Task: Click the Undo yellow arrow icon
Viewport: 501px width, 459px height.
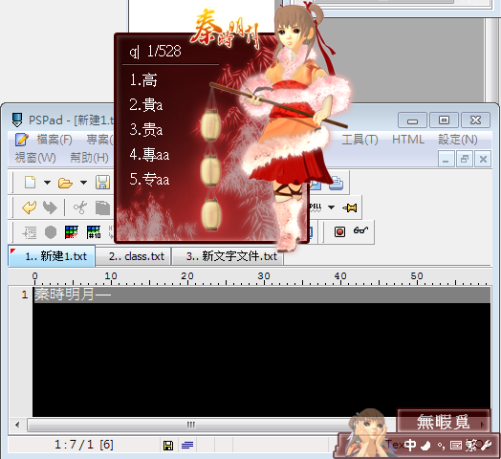Action: 29,208
